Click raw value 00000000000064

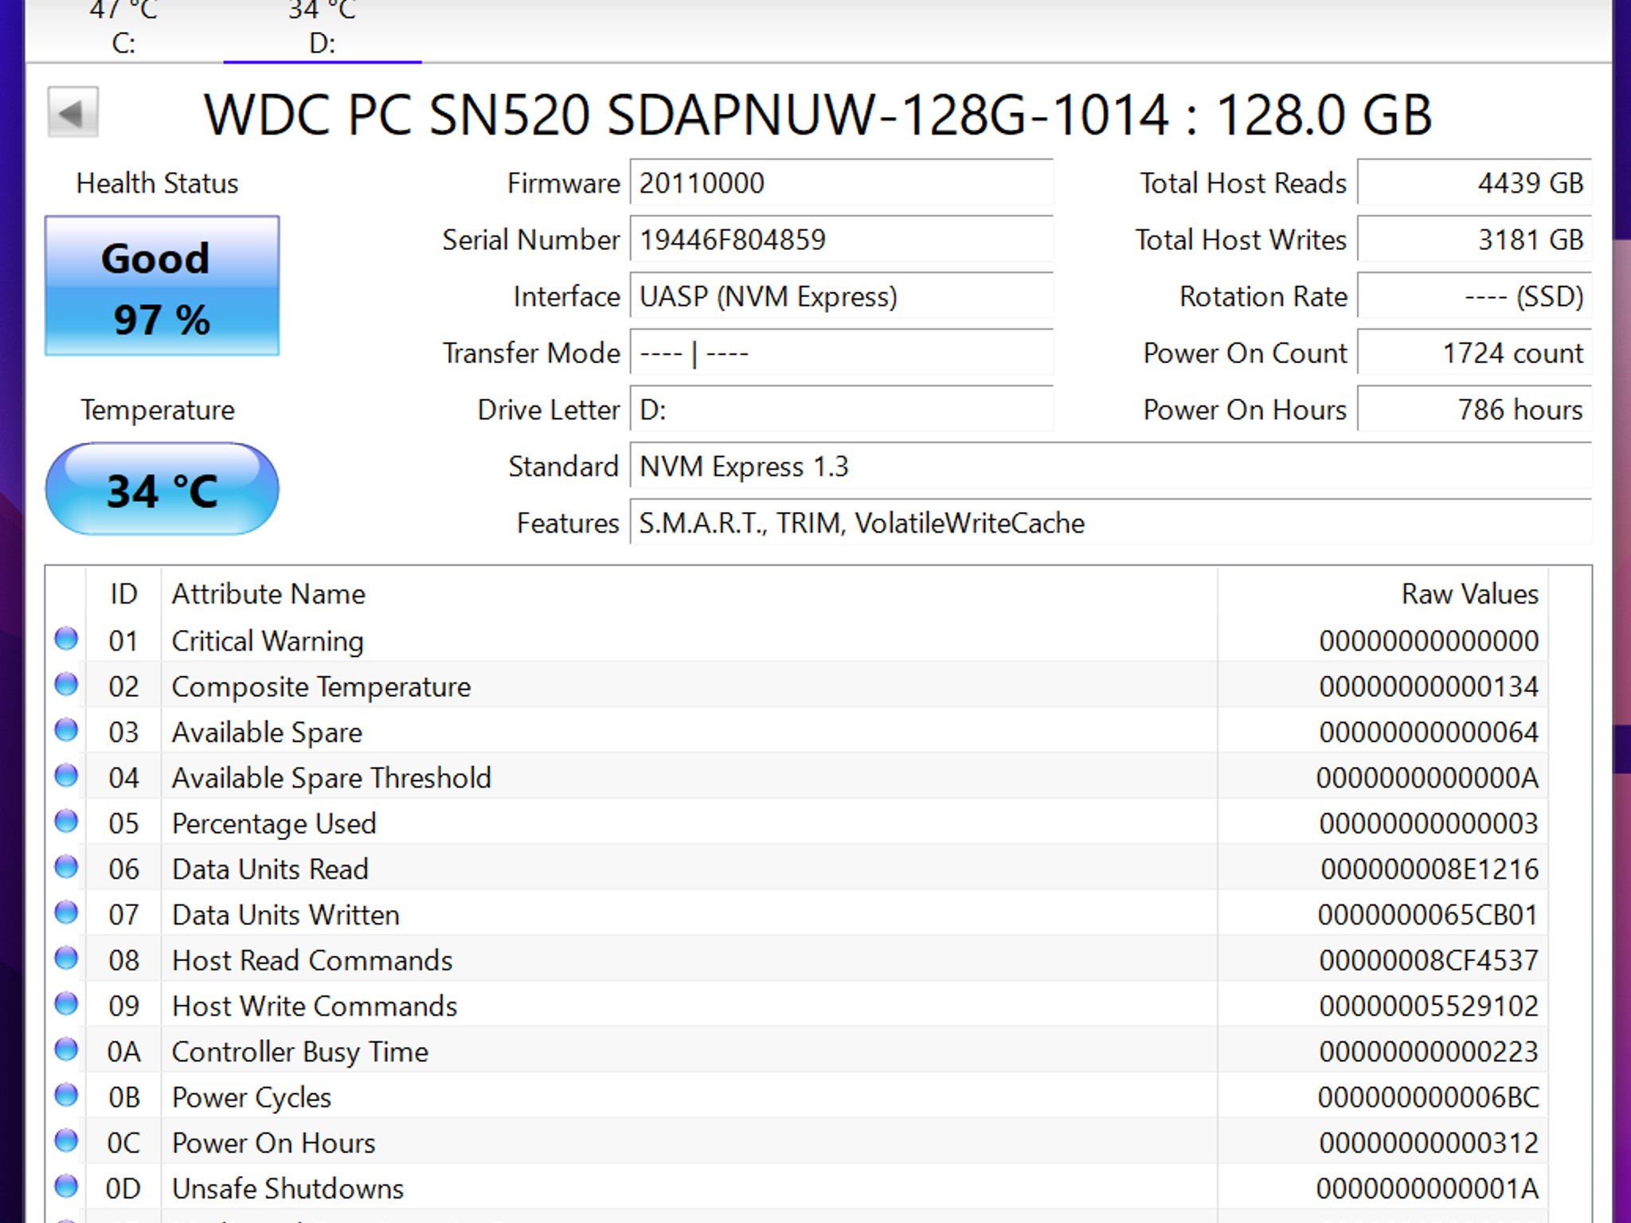tap(1429, 733)
